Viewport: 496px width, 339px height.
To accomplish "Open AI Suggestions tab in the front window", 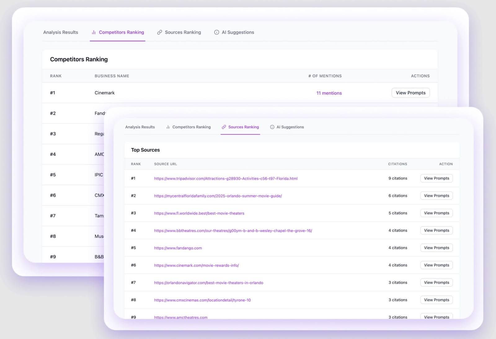I will [287, 127].
